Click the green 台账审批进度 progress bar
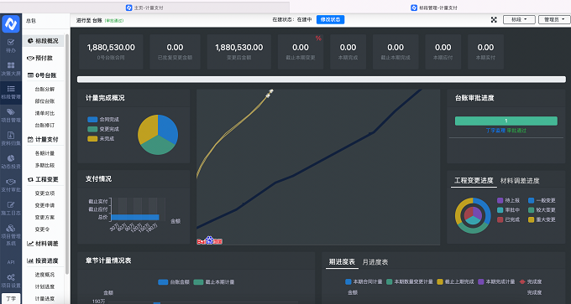Screen dimensions: 571x304 [506, 121]
